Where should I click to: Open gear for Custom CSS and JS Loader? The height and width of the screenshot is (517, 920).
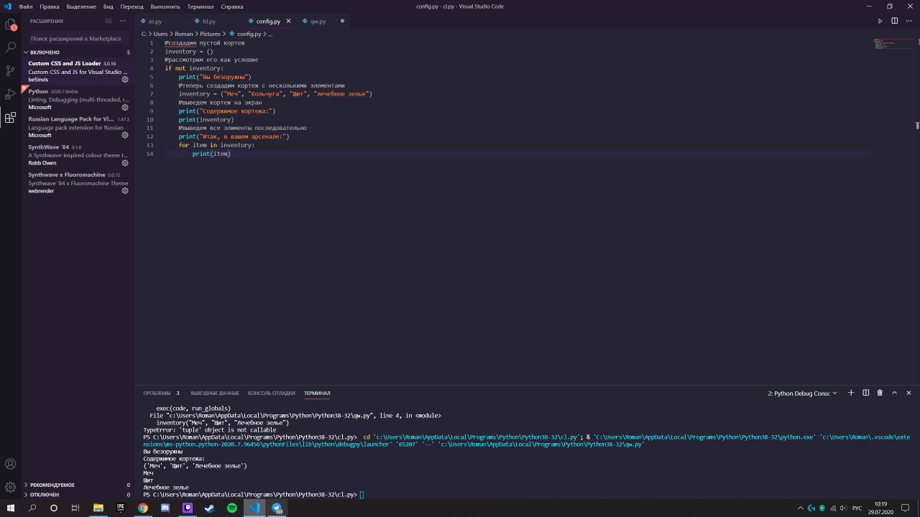pos(125,79)
